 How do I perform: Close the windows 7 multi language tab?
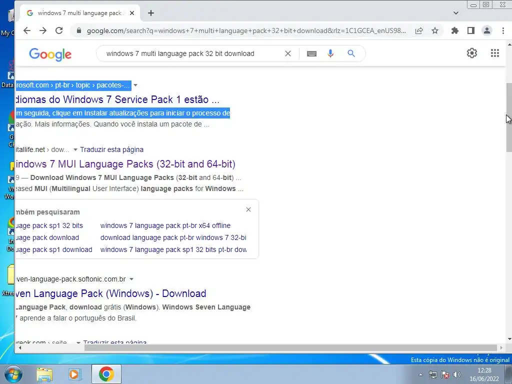132,13
